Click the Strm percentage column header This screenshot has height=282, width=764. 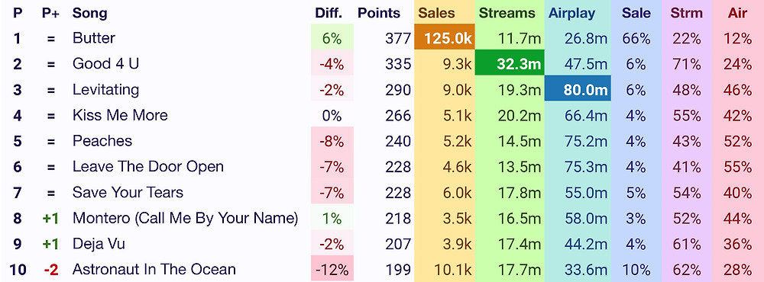point(687,13)
